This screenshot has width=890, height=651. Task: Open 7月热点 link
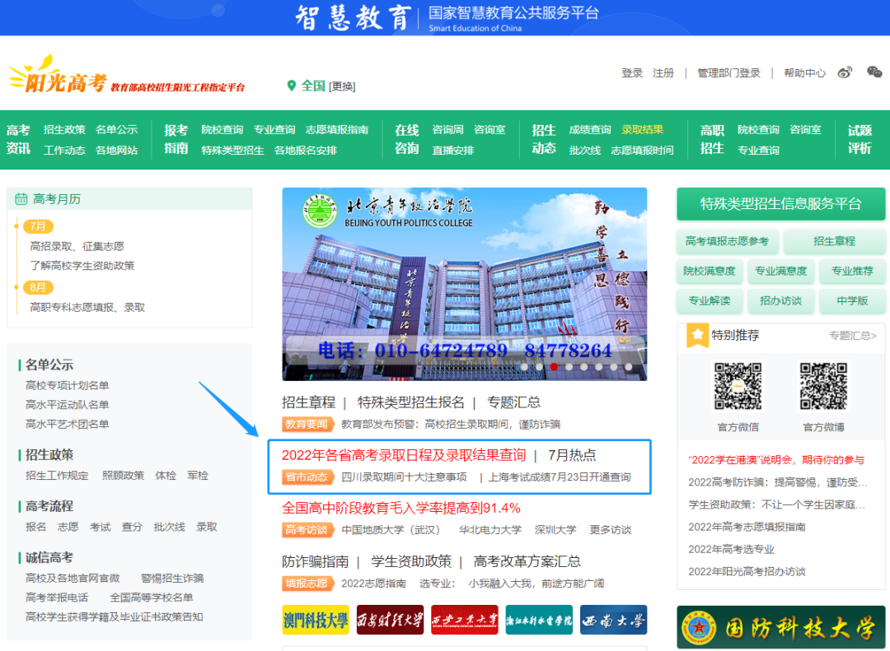tap(572, 455)
